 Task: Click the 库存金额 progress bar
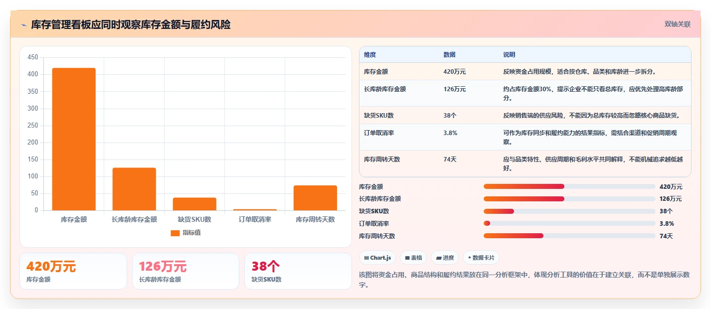[569, 186]
